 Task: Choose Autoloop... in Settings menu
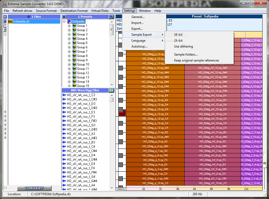(x=144, y=46)
